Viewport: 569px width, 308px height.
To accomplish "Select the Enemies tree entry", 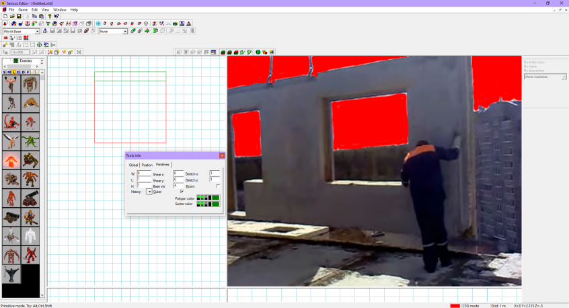I will point(26,61).
